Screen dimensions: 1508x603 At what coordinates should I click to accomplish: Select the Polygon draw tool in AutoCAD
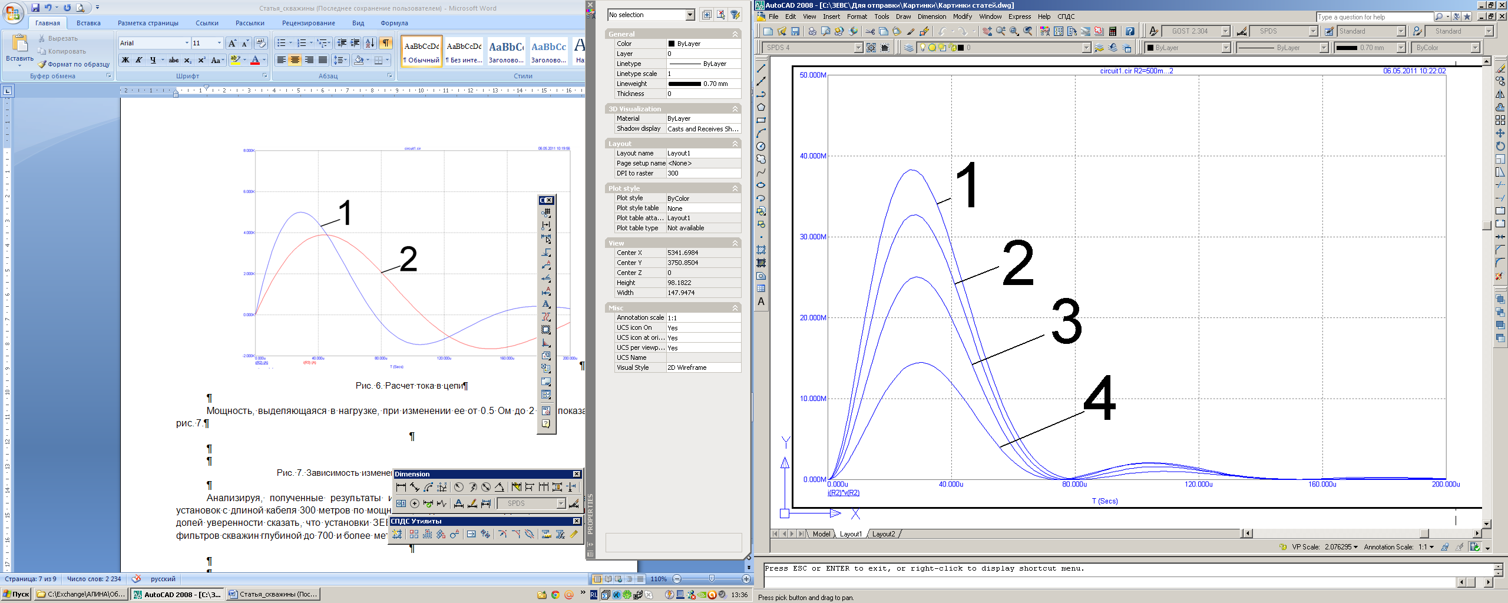[761, 107]
